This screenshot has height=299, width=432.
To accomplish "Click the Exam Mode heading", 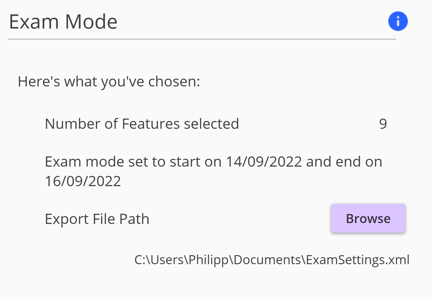I will 63,22.
